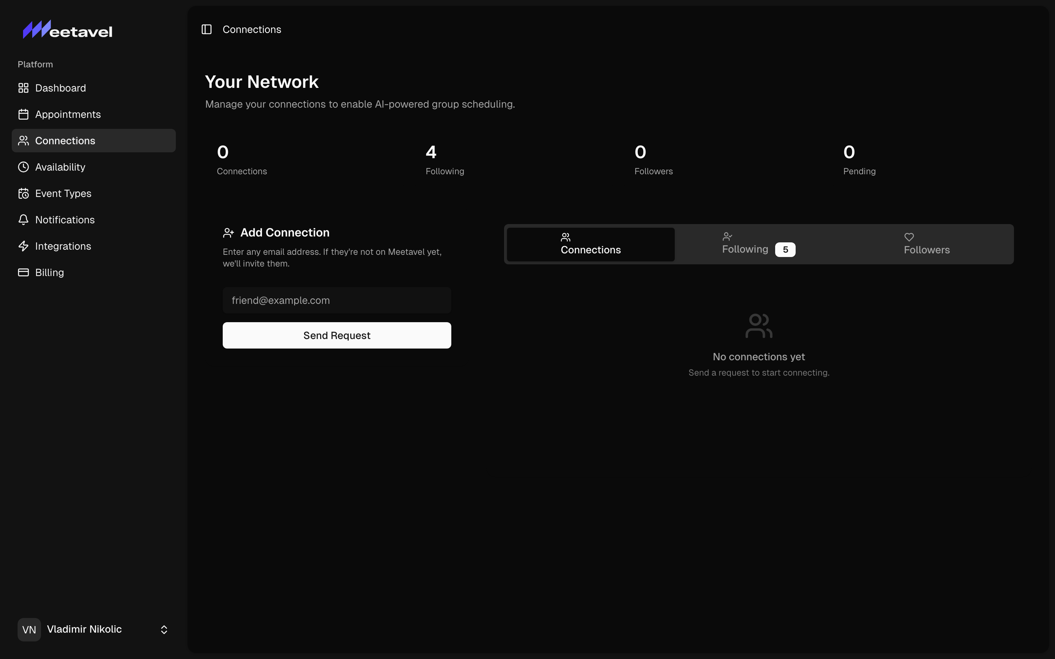Screen dimensions: 1055x659
Task: Click the Connections breadcrumb title
Action: tap(252, 29)
